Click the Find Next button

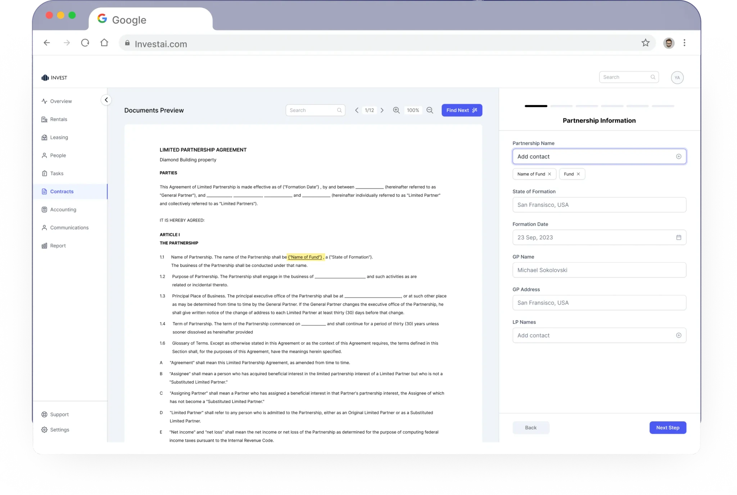[461, 110]
